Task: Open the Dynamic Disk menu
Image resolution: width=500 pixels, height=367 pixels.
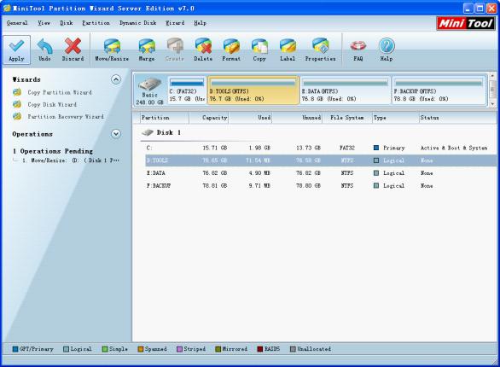Action: tap(138, 23)
